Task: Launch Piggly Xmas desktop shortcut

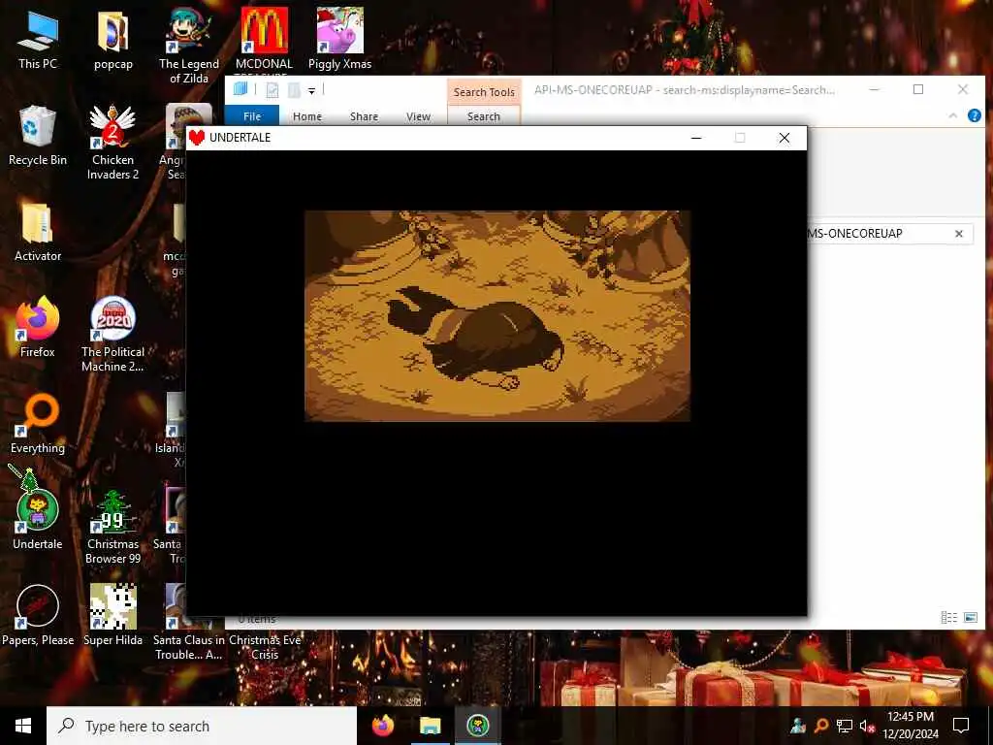Action: [x=339, y=39]
